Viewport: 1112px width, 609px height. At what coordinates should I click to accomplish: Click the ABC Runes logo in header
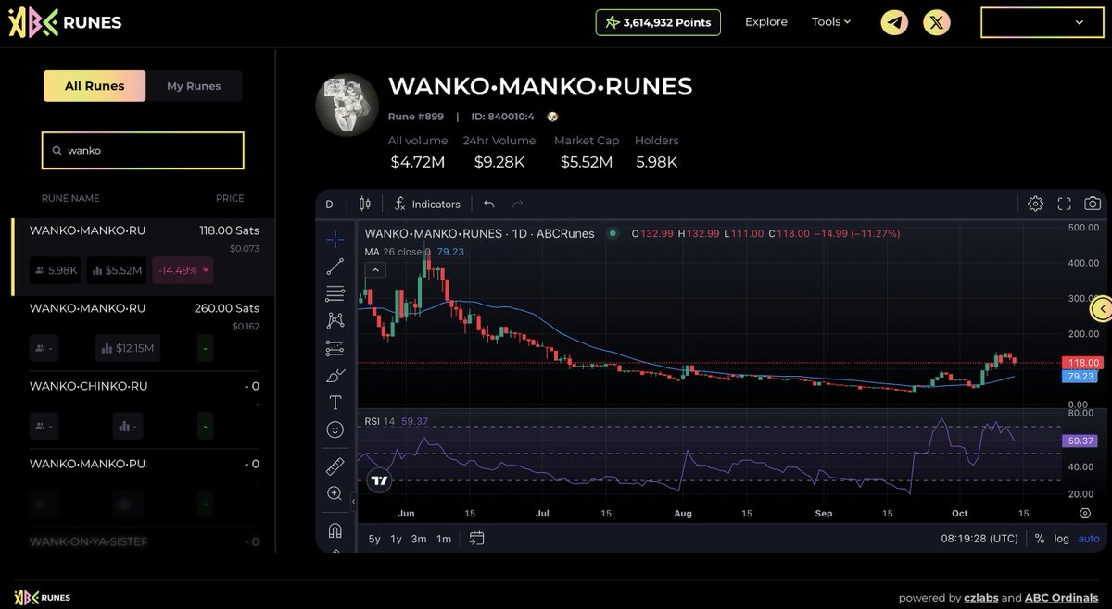(x=65, y=22)
